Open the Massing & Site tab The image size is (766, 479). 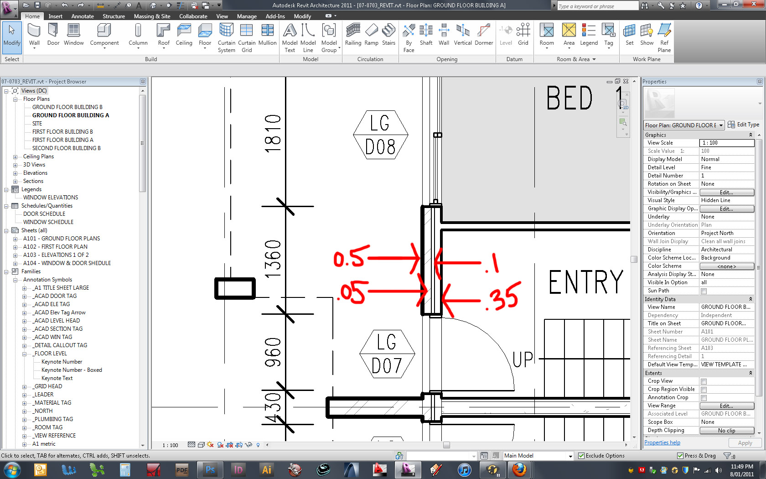pyautogui.click(x=152, y=16)
